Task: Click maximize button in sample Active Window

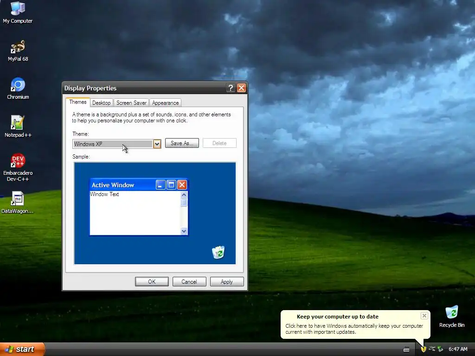Action: [x=171, y=184]
